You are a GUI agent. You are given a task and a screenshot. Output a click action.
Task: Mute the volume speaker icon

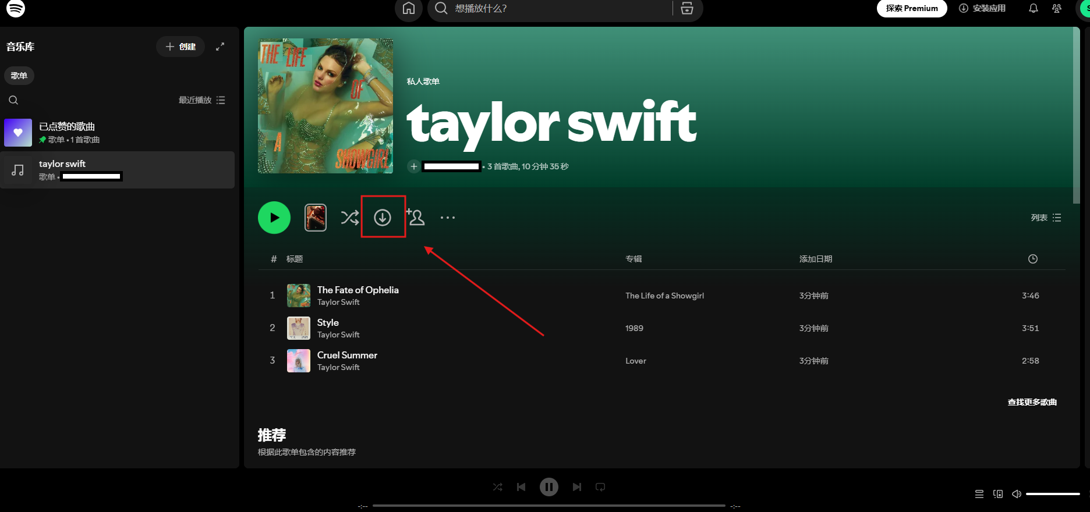[1017, 494]
